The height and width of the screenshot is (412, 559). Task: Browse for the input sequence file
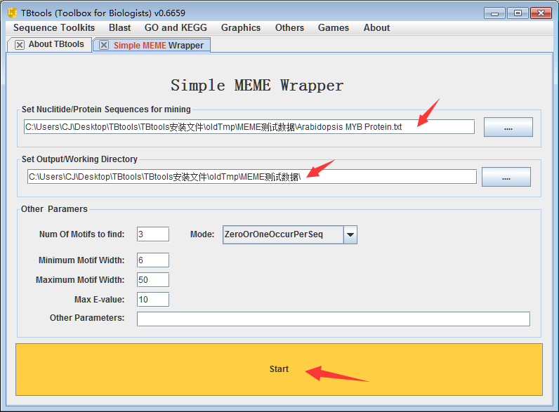tap(508, 127)
